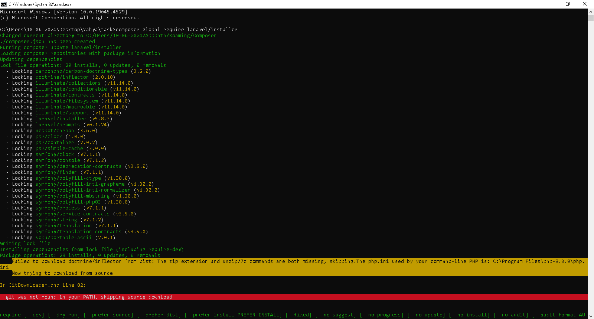Click the scrollbar down arrow
594x319 pixels.
pos(591,316)
